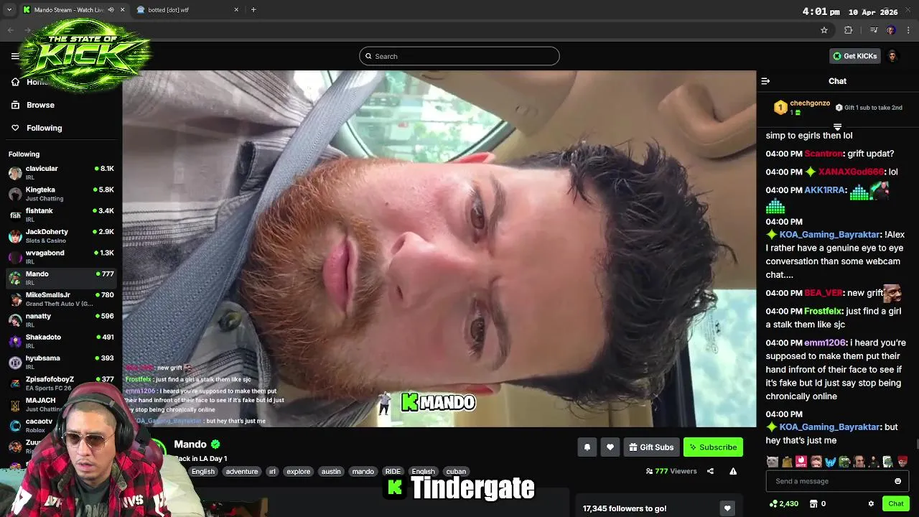Insert the pink GATE emote
The image size is (919, 517).
pyautogui.click(x=801, y=462)
